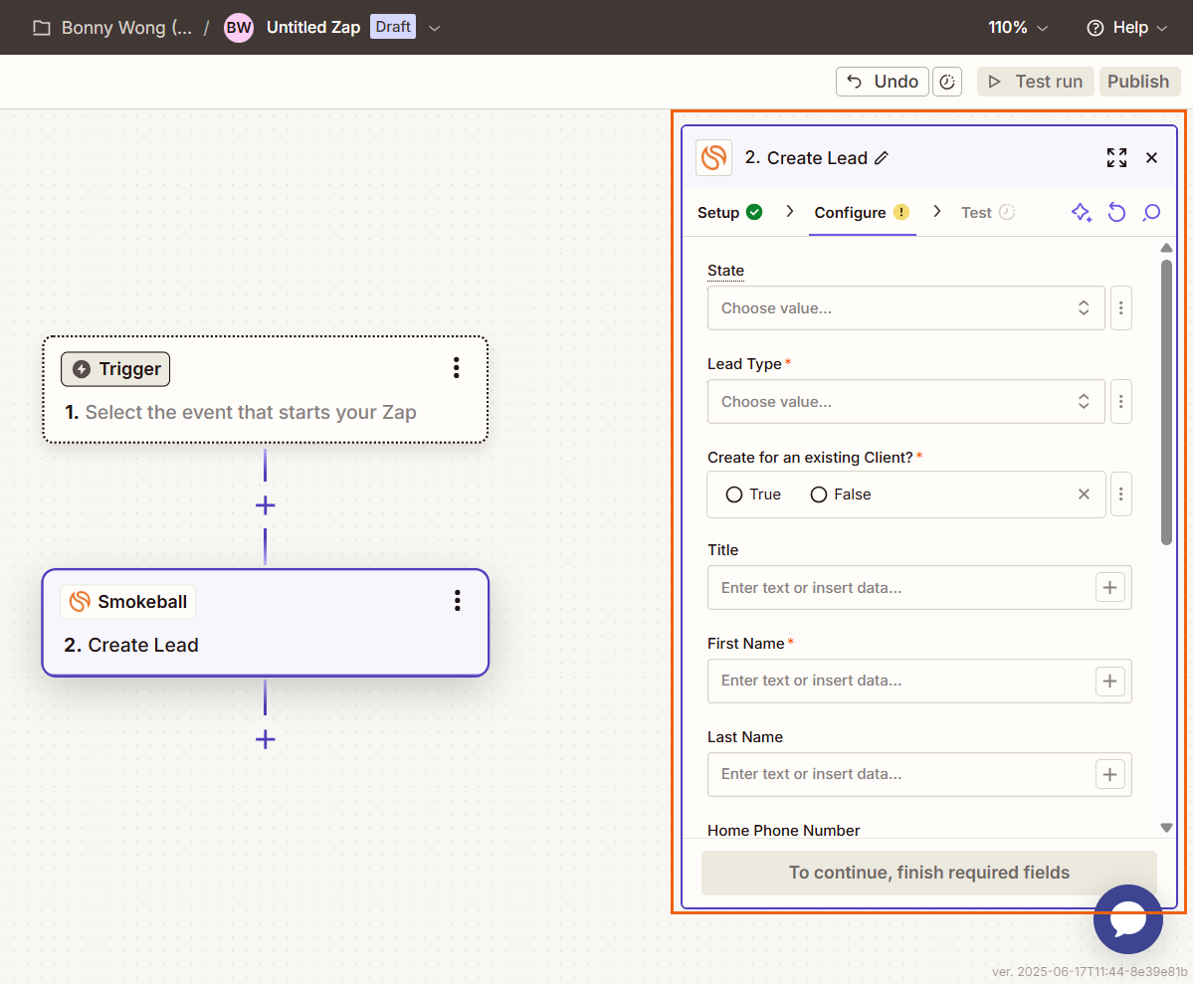The height and width of the screenshot is (984, 1193).
Task: Click the Publish button
Action: point(1138,82)
